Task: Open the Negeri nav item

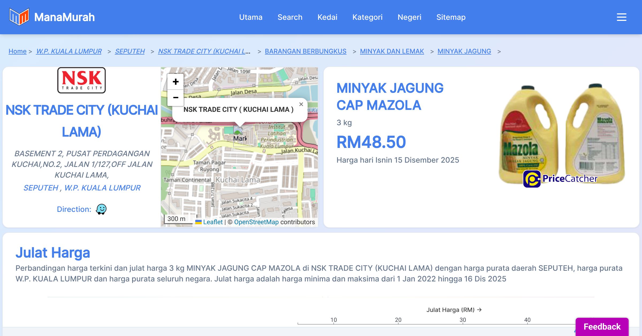Action: coord(409,17)
